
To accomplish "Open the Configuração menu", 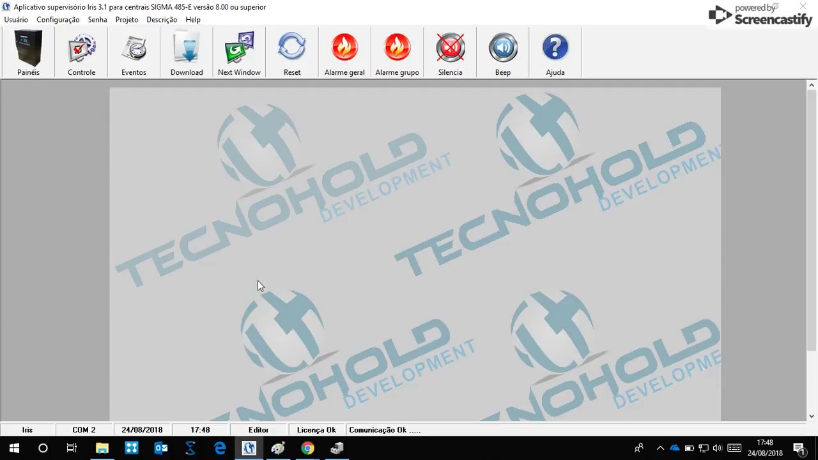I will [58, 20].
